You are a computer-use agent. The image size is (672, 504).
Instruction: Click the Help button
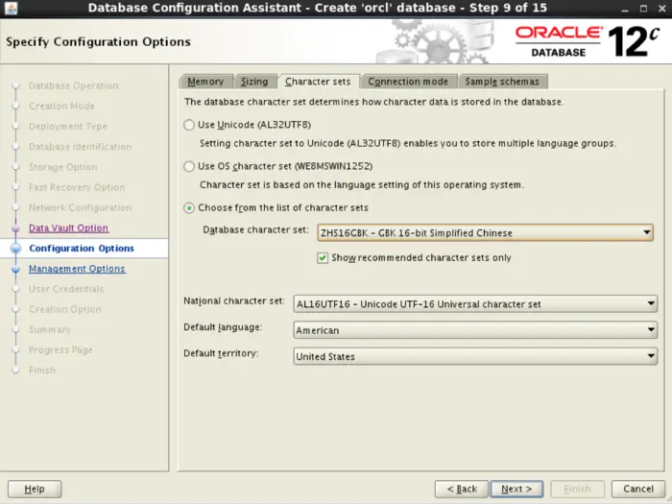(35, 489)
